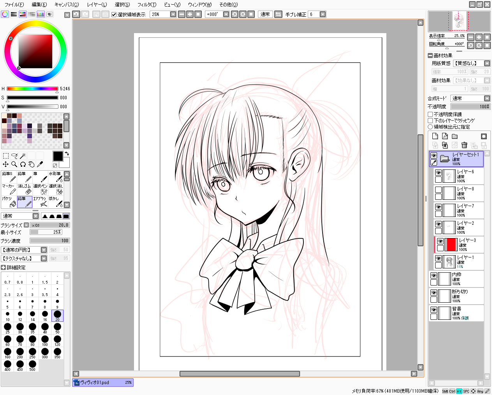Click the undo button in toolbar

point(76,14)
